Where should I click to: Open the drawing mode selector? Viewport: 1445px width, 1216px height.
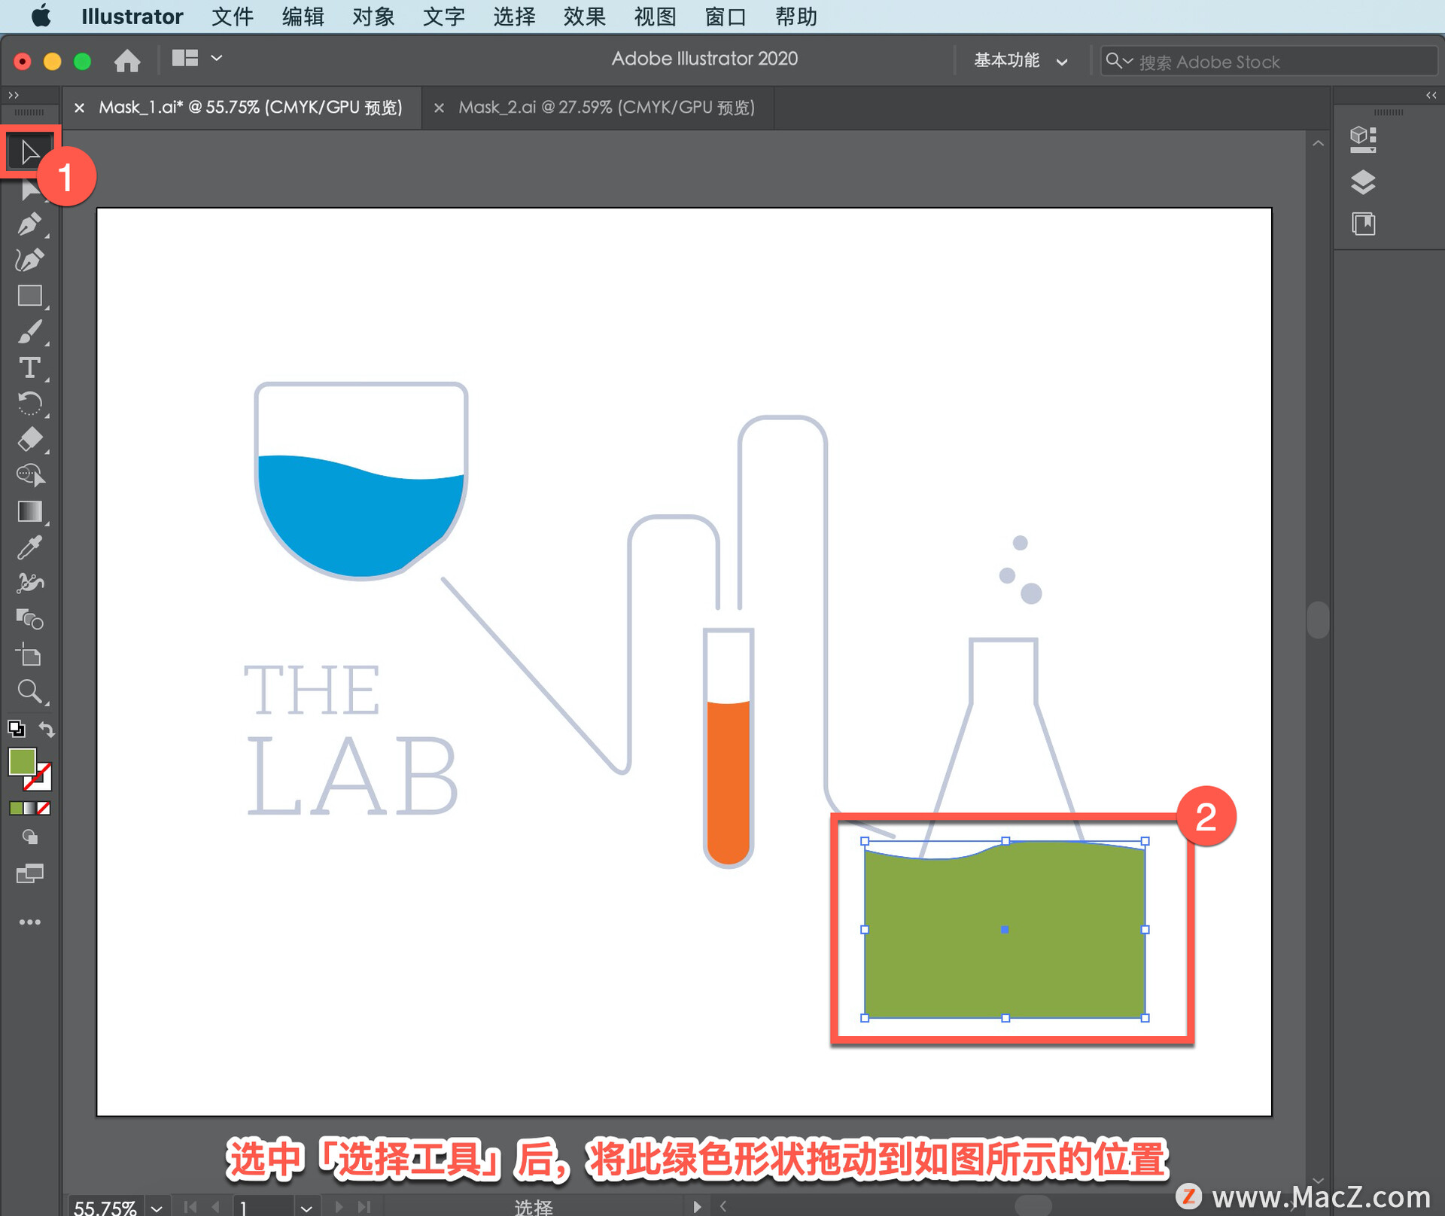point(29,837)
